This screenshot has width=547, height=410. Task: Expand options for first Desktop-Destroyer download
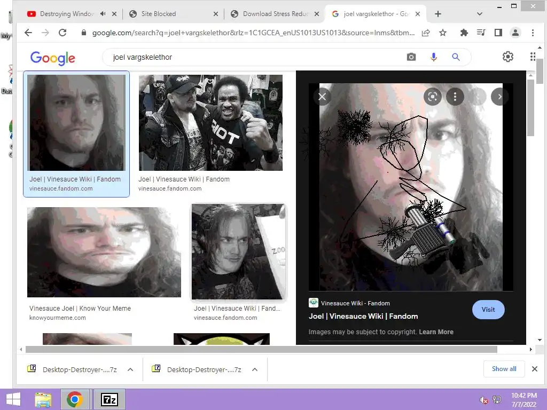click(x=130, y=369)
